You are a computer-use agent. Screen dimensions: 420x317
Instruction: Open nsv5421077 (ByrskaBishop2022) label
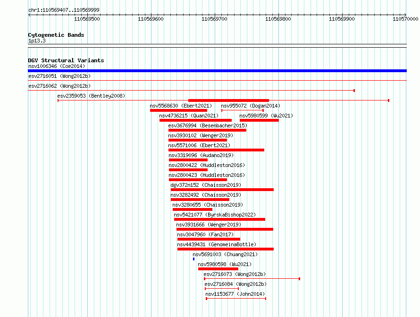(x=215, y=215)
